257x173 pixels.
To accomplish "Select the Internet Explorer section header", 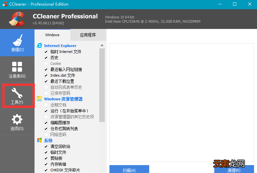I will (x=60, y=46).
